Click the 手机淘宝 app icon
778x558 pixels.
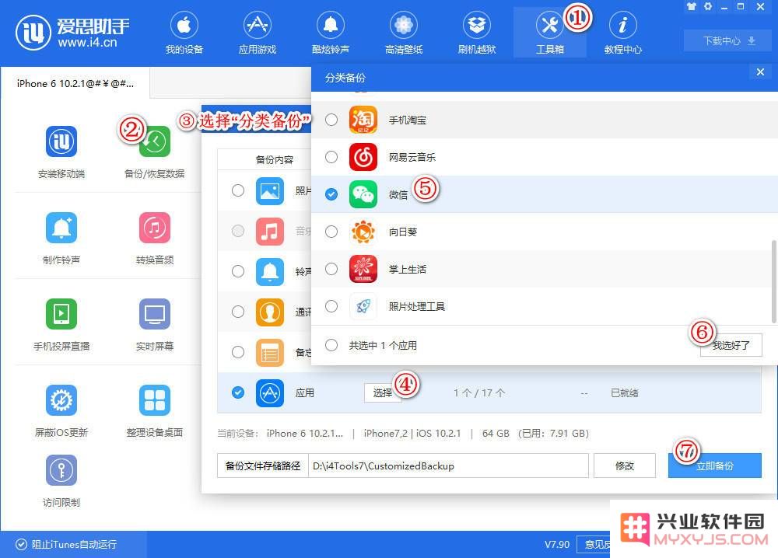[x=363, y=120]
